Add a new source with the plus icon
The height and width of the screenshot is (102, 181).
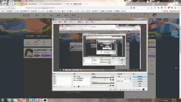point(74,86)
